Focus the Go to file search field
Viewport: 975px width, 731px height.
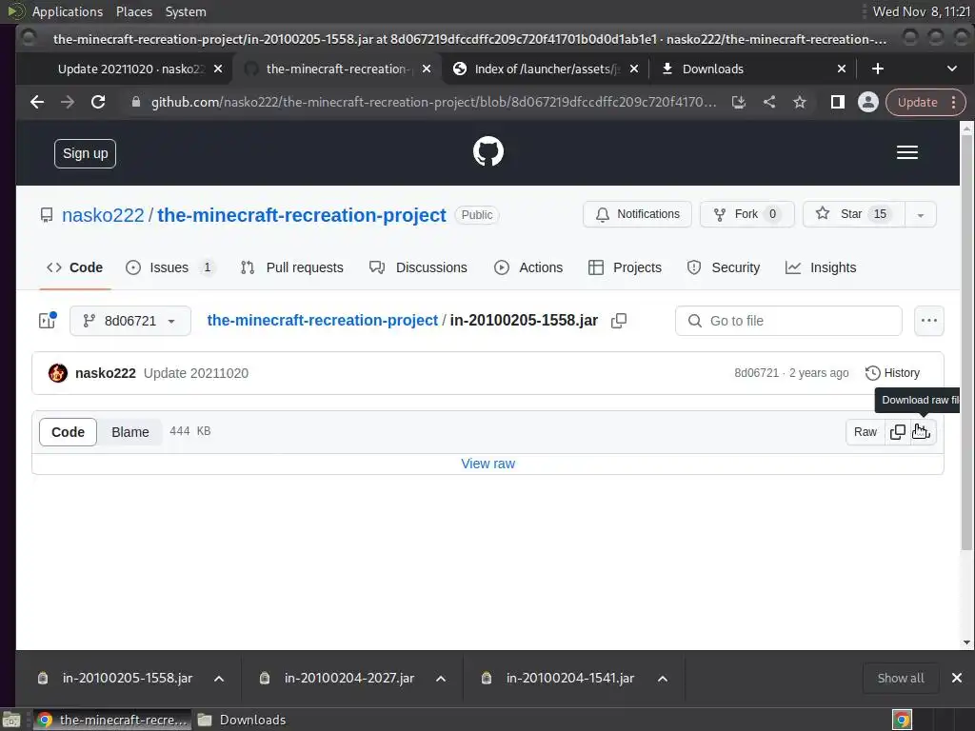pyautogui.click(x=788, y=321)
